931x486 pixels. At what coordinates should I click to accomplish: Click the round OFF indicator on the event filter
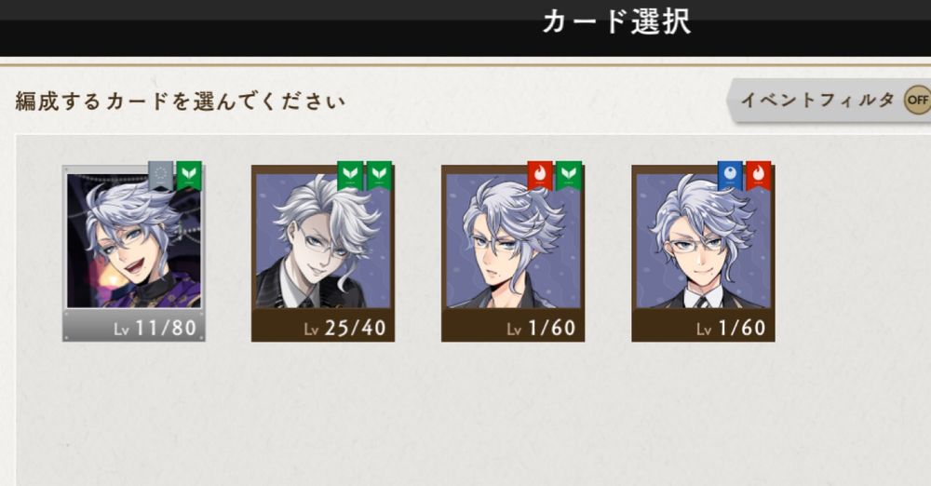[x=917, y=100]
